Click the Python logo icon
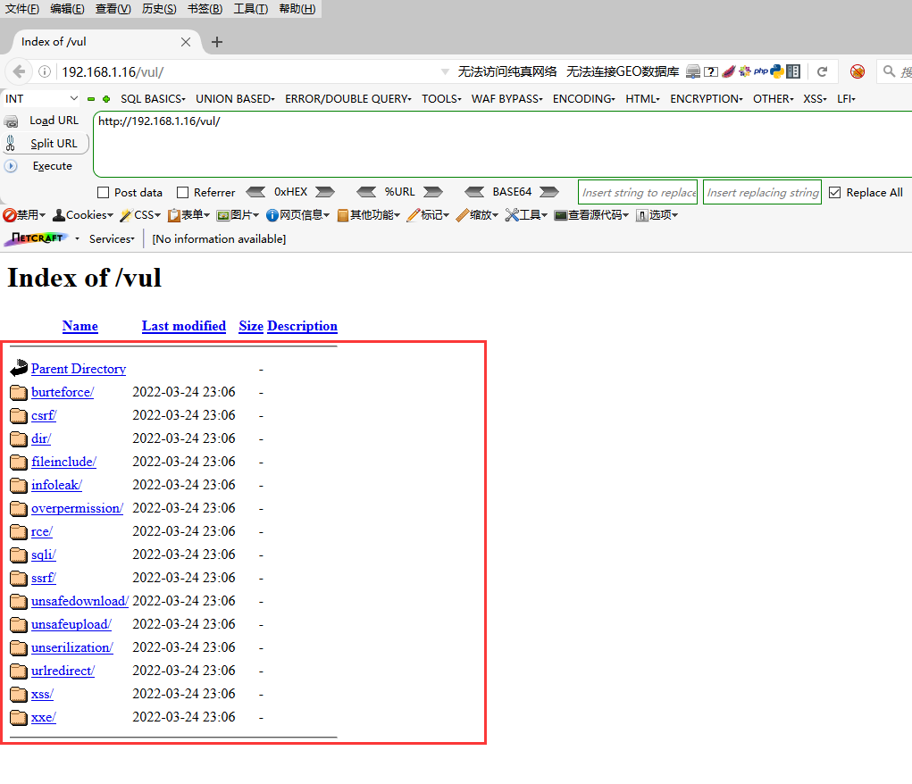 777,71
